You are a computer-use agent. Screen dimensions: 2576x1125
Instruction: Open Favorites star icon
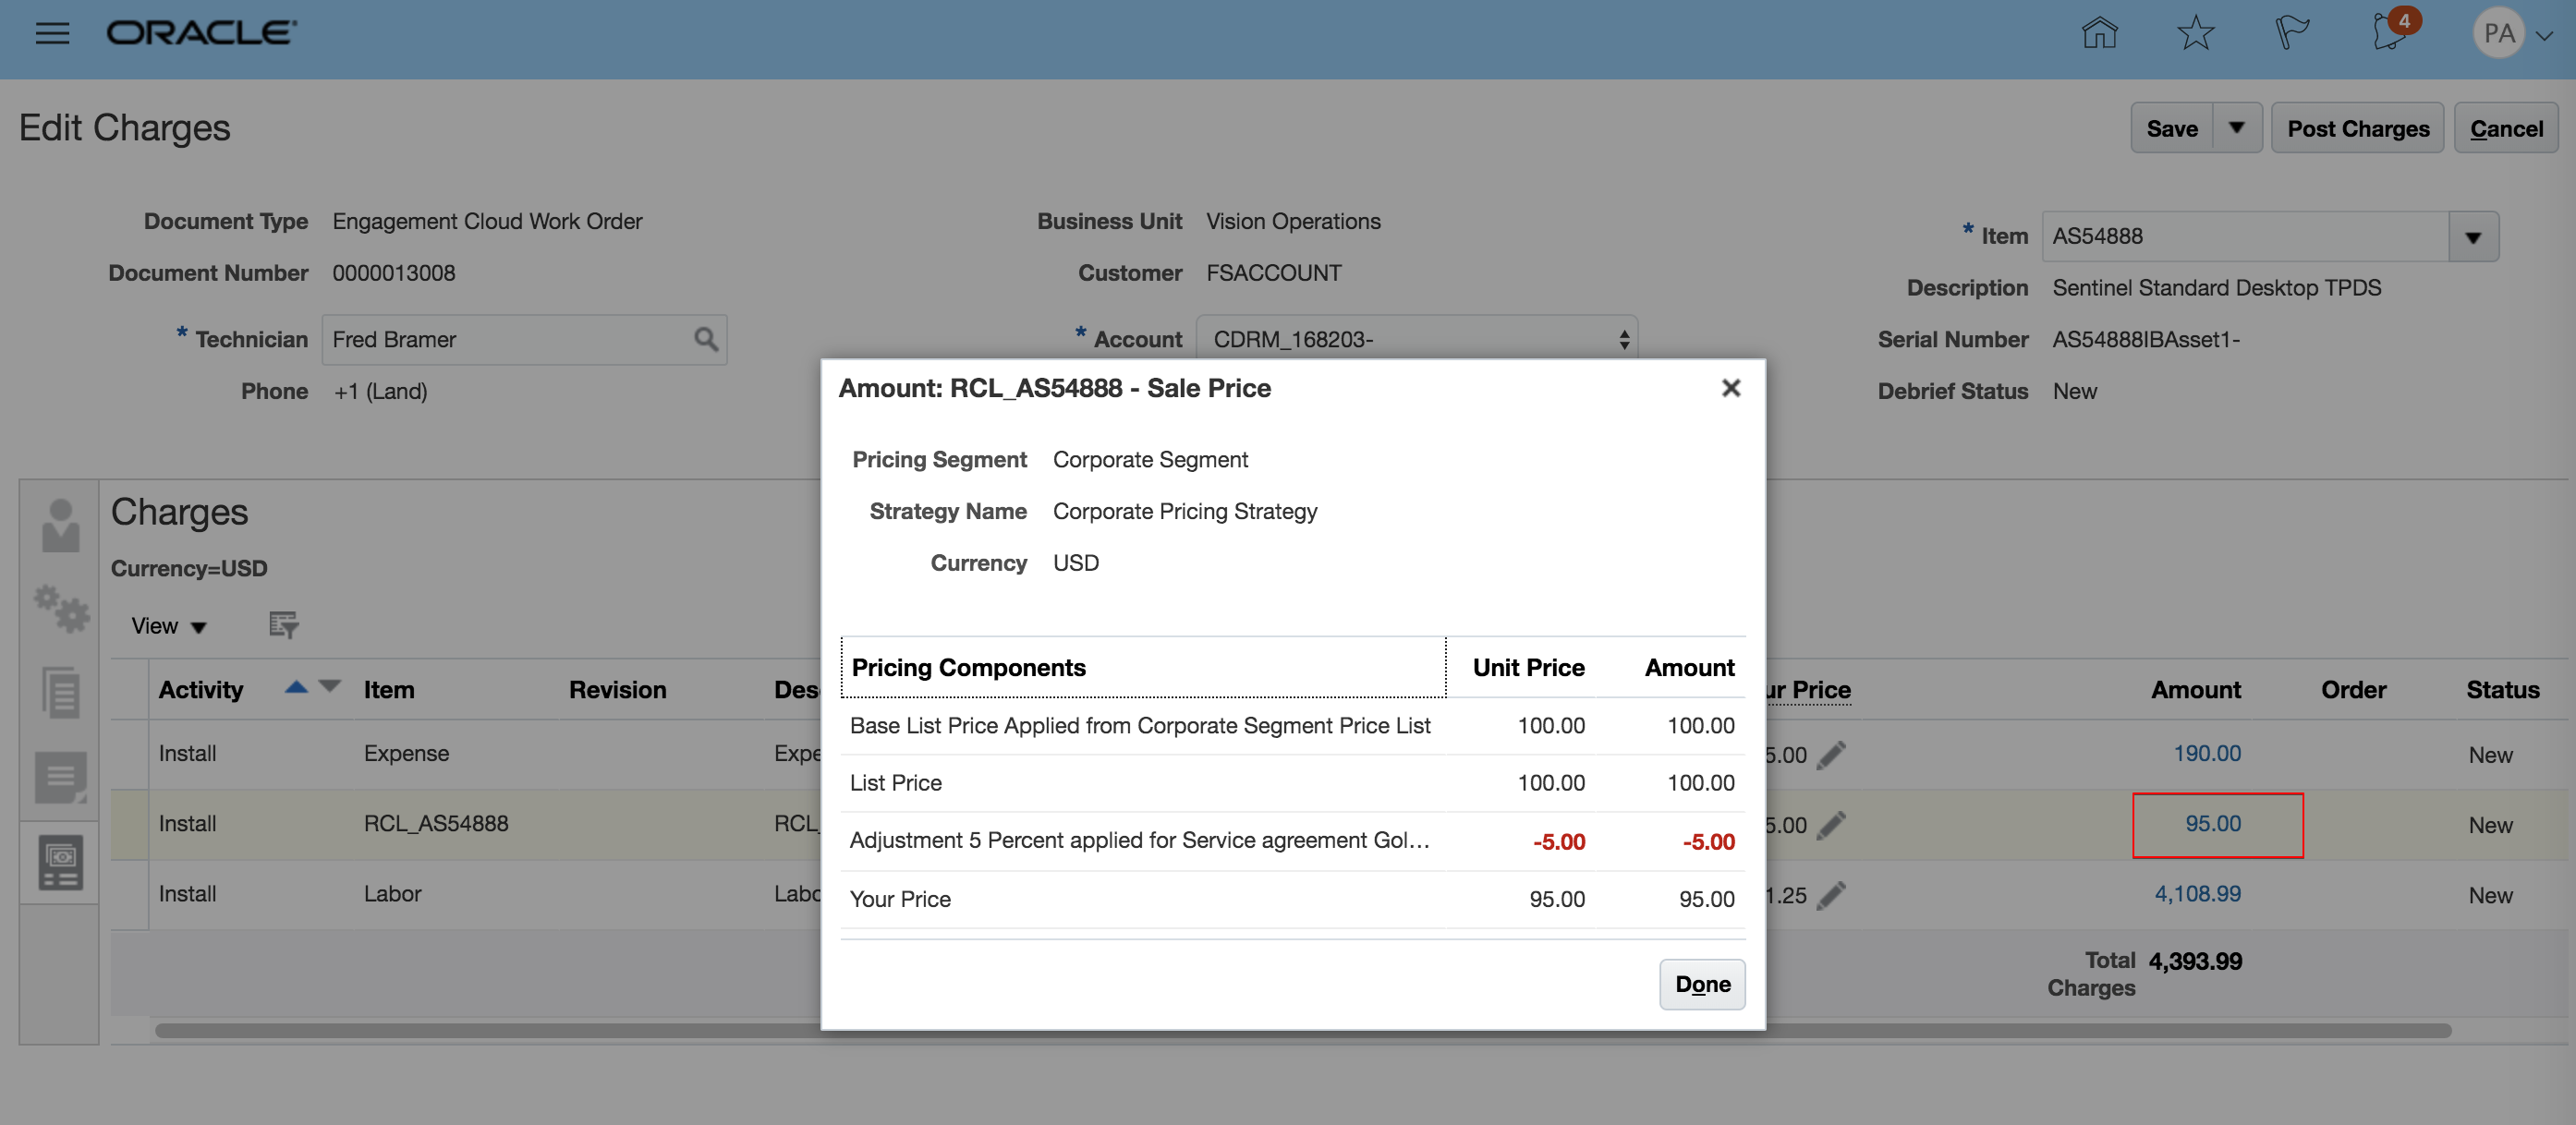2195,34
